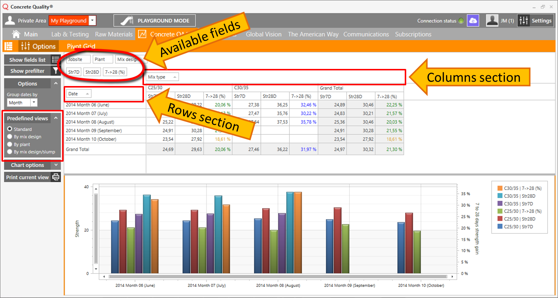Choose the By plant radio option
The height and width of the screenshot is (298, 558).
tap(10, 144)
